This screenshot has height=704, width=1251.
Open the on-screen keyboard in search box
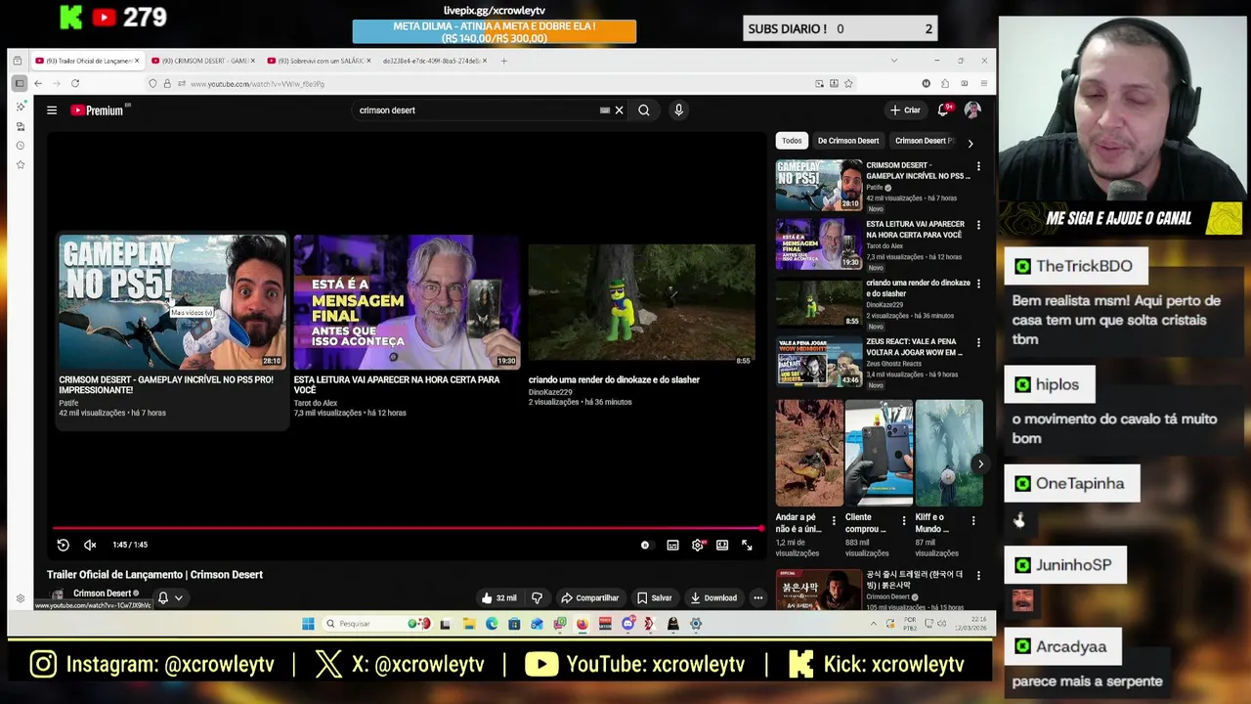pos(604,110)
